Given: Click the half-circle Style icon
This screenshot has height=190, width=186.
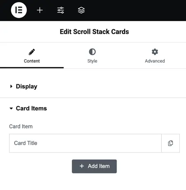Looking at the screenshot, I should point(92,52).
